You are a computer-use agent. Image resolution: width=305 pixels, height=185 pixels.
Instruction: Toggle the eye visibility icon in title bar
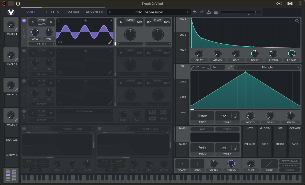point(279,3)
